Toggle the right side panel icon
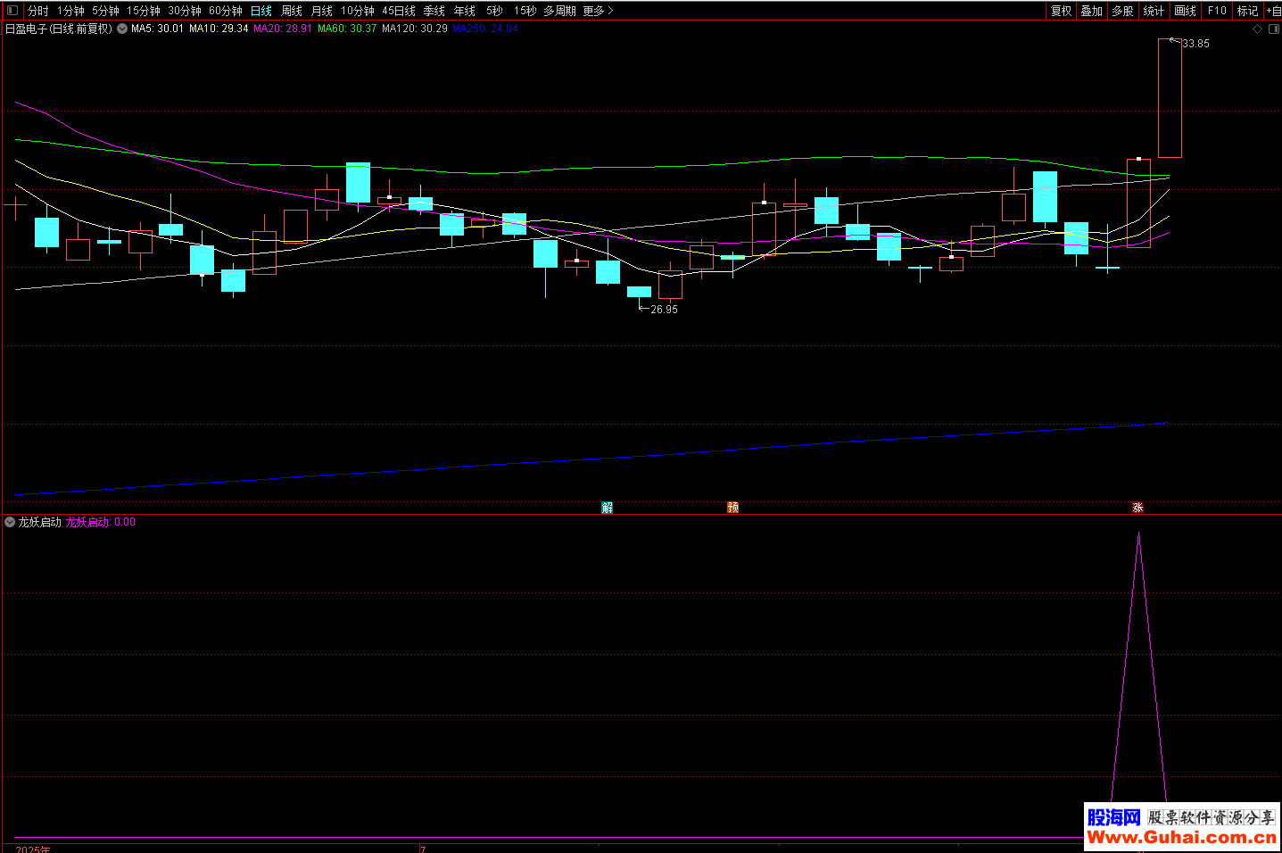Screen dimensions: 1282x853 coord(1274,29)
